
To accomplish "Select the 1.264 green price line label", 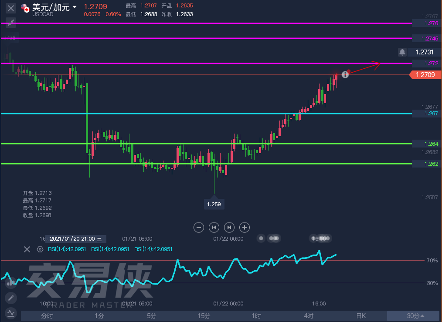I will click(x=427, y=144).
